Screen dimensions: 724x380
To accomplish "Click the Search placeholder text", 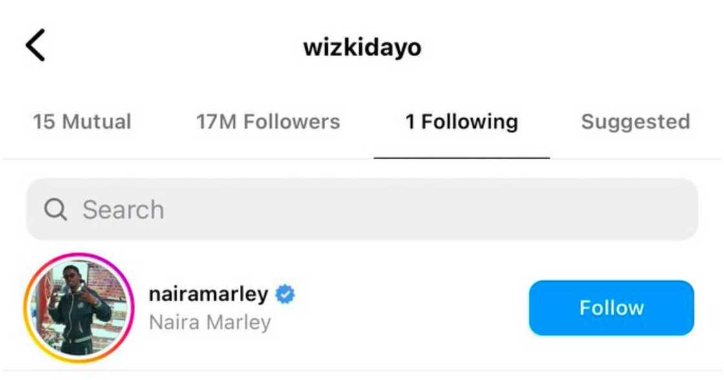I will pos(123,209).
